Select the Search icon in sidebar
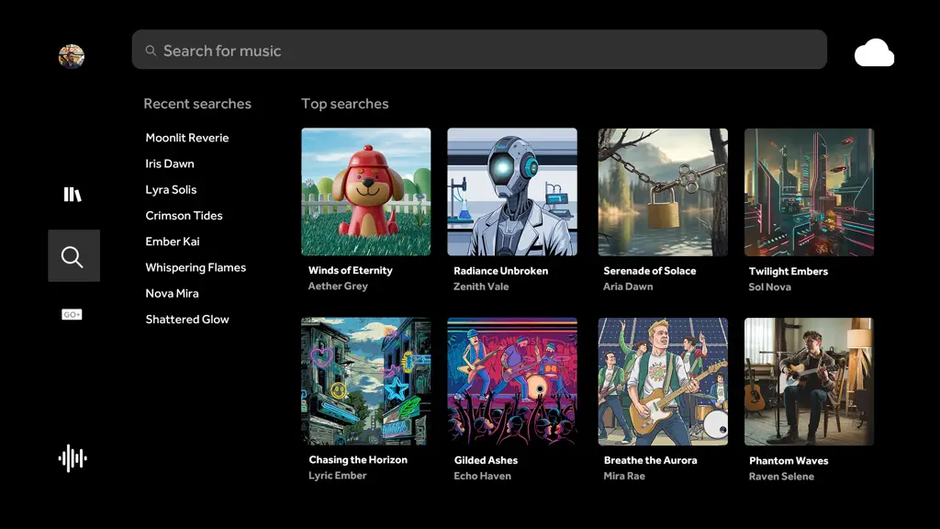The image size is (940, 529). pos(73,256)
